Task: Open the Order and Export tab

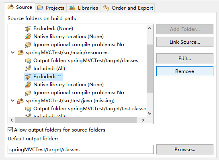Action: click(127, 8)
